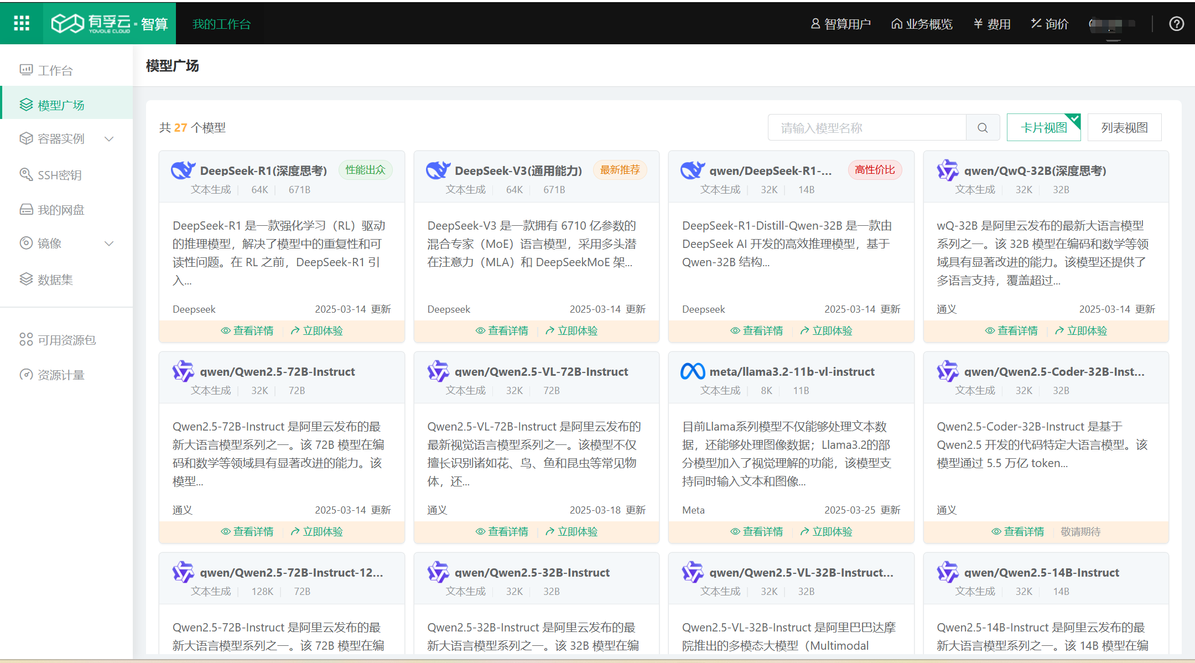1195x663 pixels.
Task: View details of qwen/QwQ-32B
Action: (x=1011, y=330)
